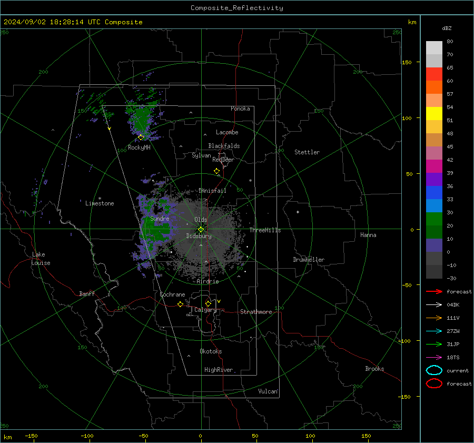This screenshot has height=443, width=474.
Task: Click the Banff city label
Action: tap(87, 294)
